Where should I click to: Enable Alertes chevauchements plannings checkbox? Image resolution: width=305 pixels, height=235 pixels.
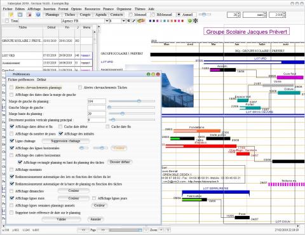[11, 88]
